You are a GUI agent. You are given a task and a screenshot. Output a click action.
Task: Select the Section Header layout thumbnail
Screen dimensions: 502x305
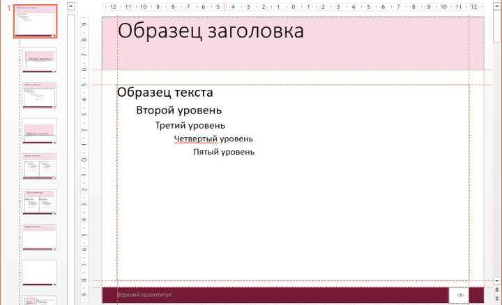(39, 131)
